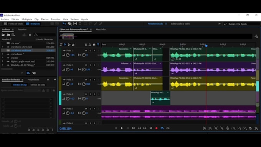The width and height of the screenshot is (261, 147).
Task: Show the EQ track controls
Action: [73, 45]
